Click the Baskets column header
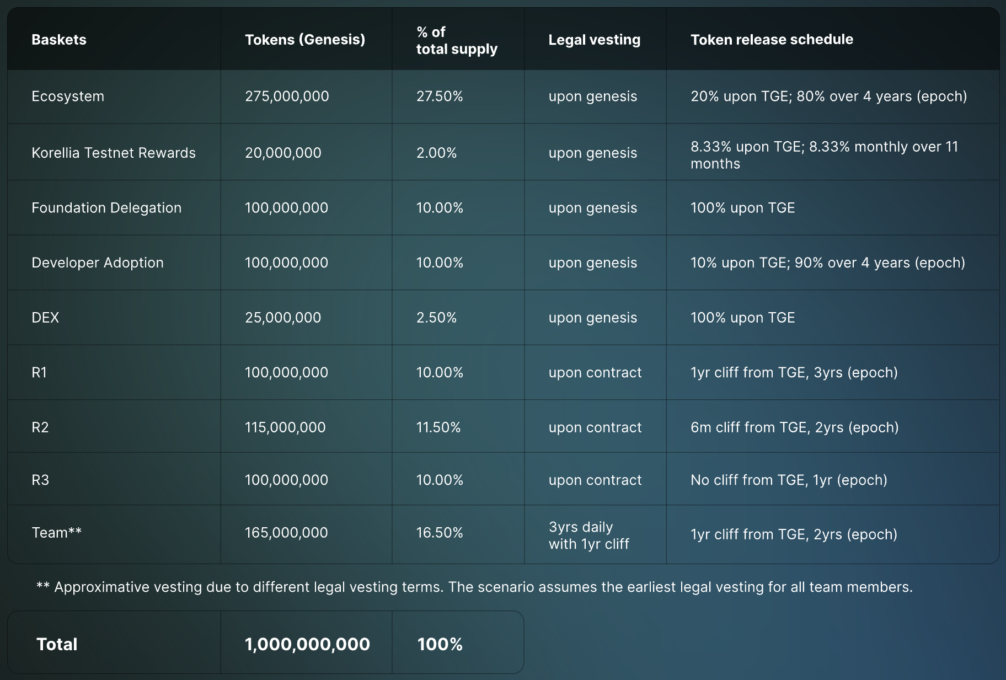Viewport: 1006px width, 680px height. (59, 40)
